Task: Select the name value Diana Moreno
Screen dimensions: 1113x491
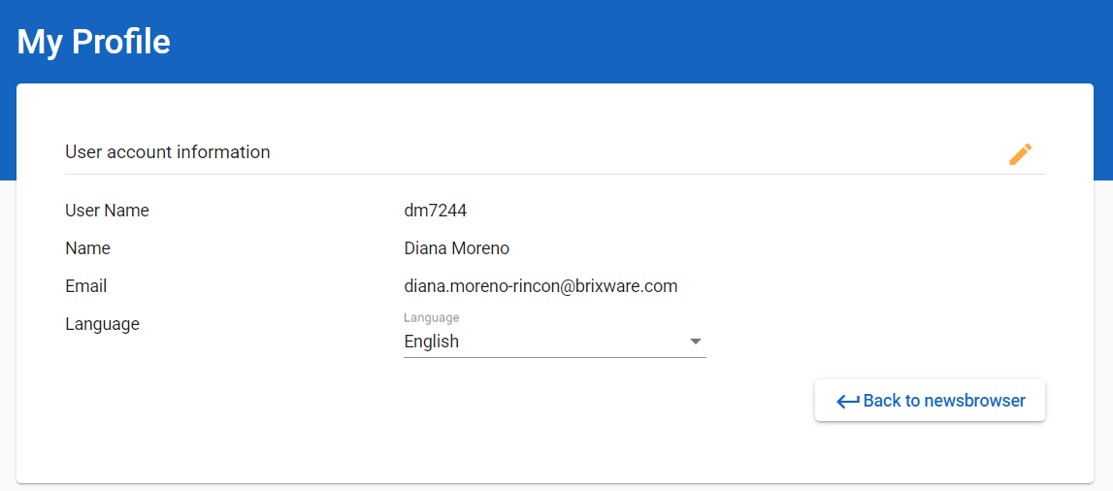Action: 456,248
